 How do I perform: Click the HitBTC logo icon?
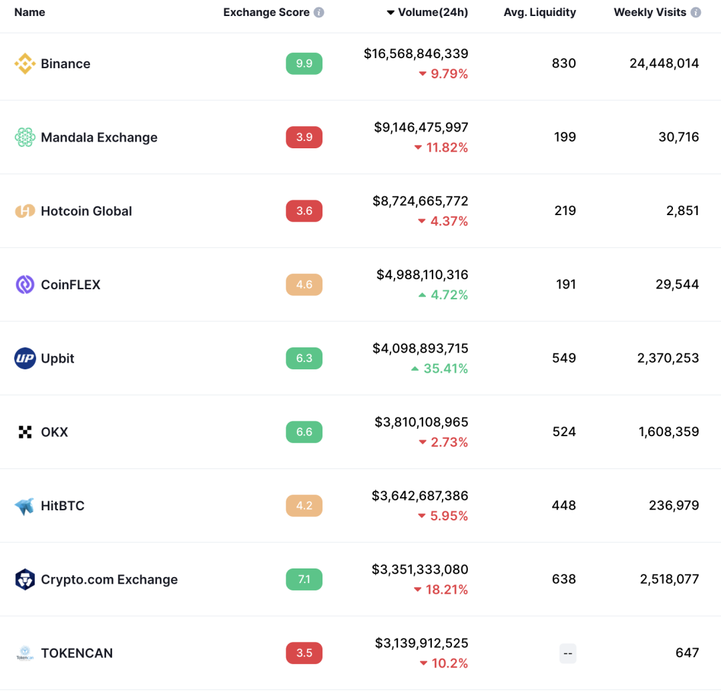tap(25, 506)
